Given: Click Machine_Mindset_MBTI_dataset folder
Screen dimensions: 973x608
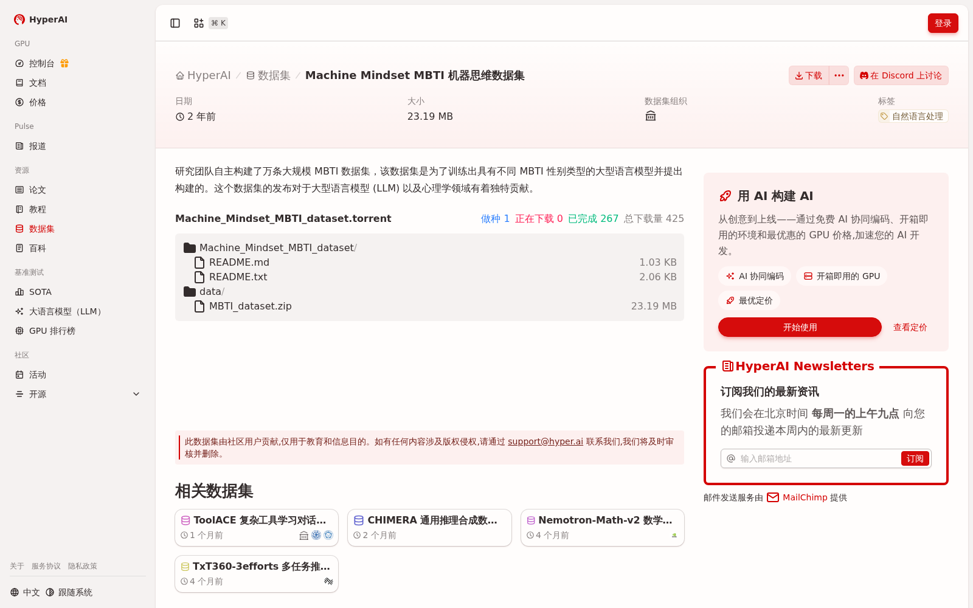Looking at the screenshot, I should click(270, 247).
